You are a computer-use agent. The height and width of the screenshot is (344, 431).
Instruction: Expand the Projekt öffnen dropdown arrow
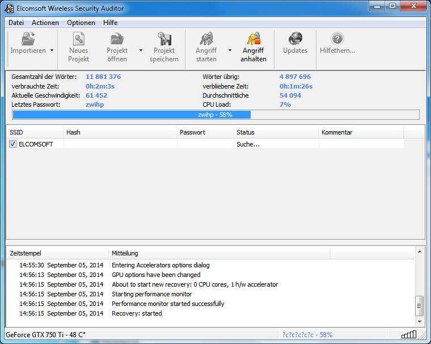(x=141, y=50)
